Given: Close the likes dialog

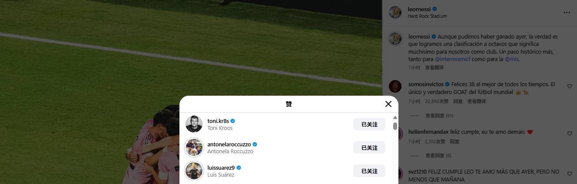Looking at the screenshot, I should (x=388, y=104).
